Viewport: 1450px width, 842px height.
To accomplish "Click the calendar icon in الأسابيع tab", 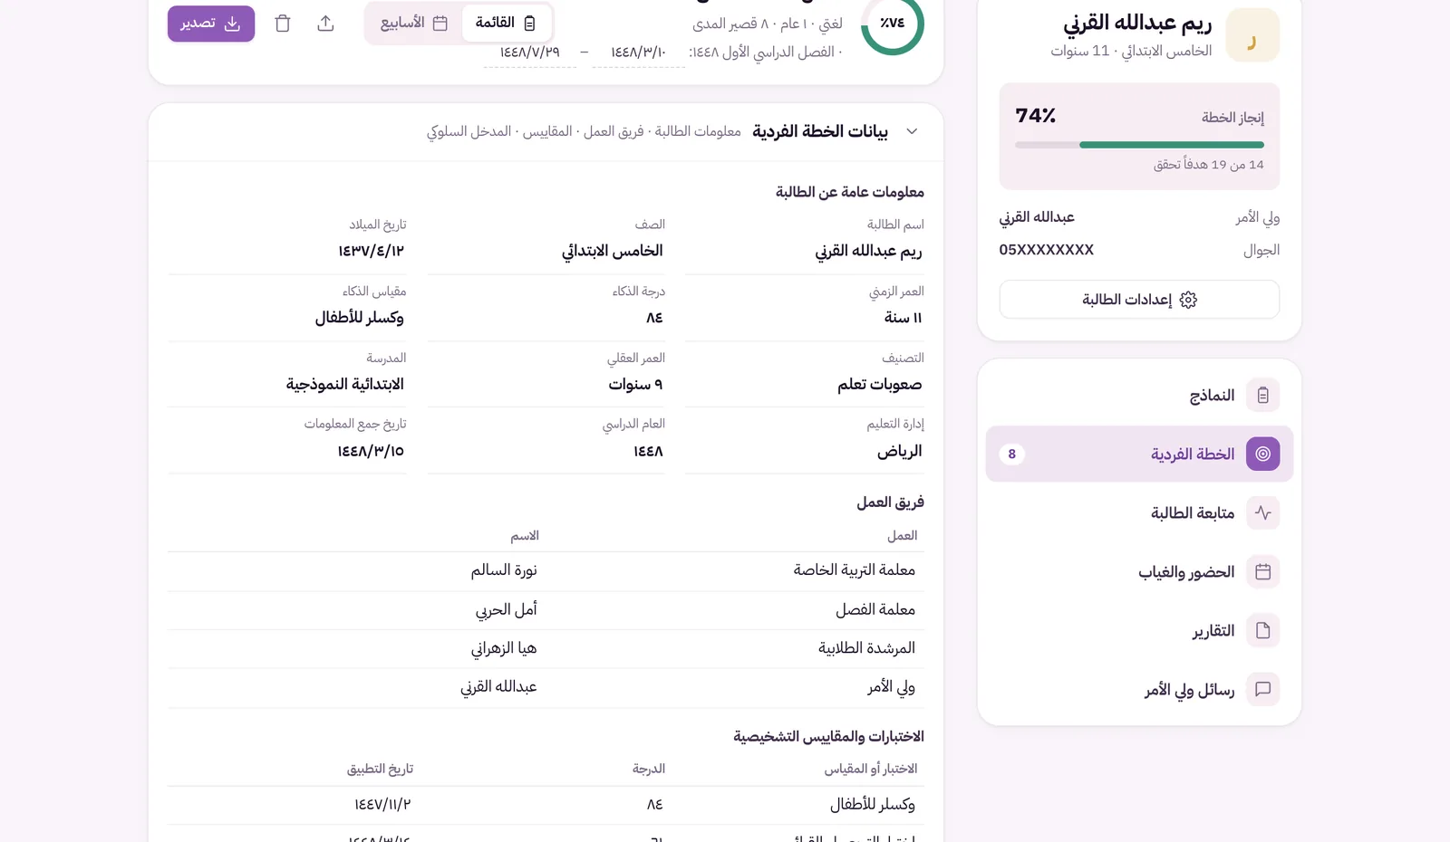I will [440, 24].
